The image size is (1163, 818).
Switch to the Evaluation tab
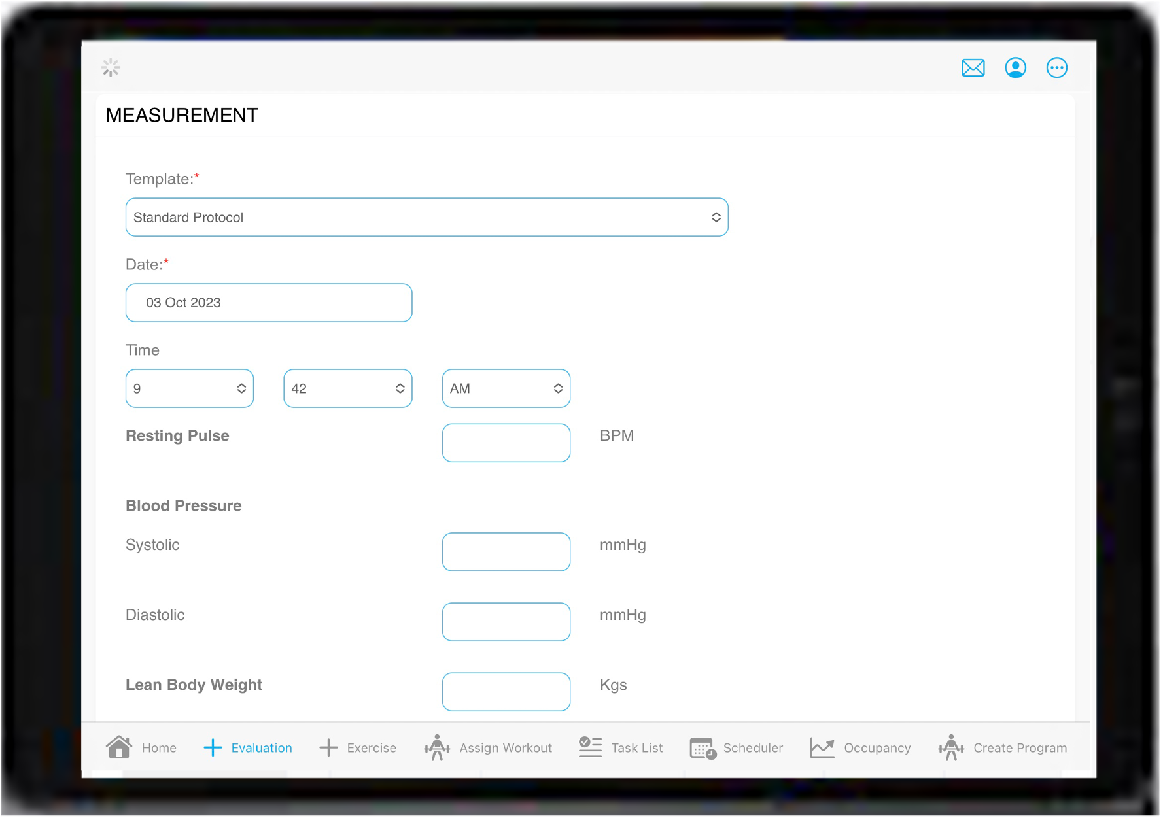[x=249, y=747]
